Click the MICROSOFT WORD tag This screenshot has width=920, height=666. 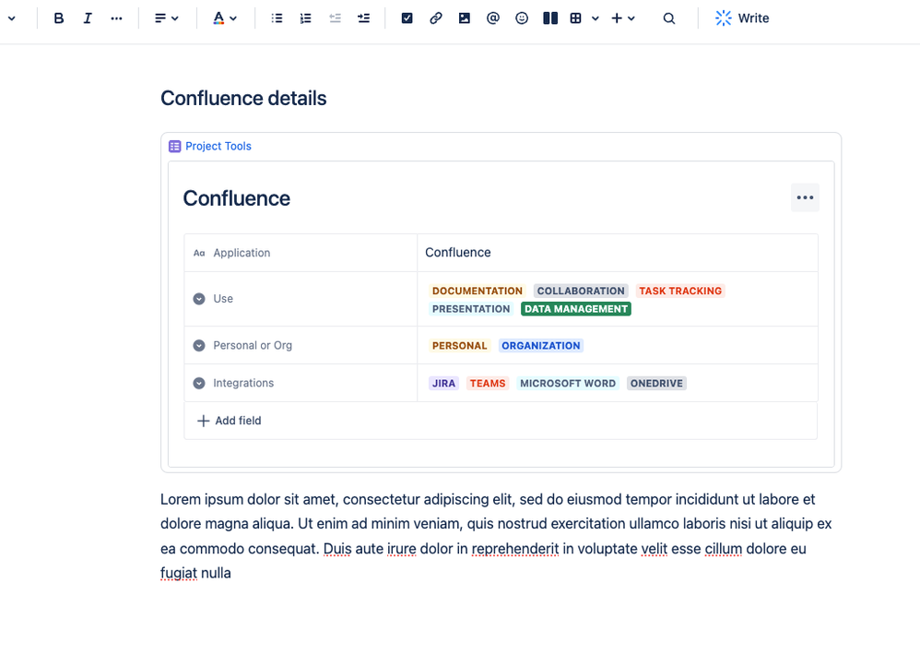tap(568, 384)
